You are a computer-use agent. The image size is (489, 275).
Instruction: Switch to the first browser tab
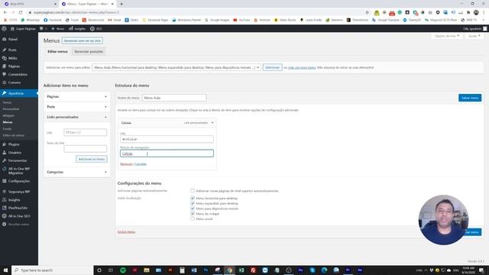tap(31, 4)
